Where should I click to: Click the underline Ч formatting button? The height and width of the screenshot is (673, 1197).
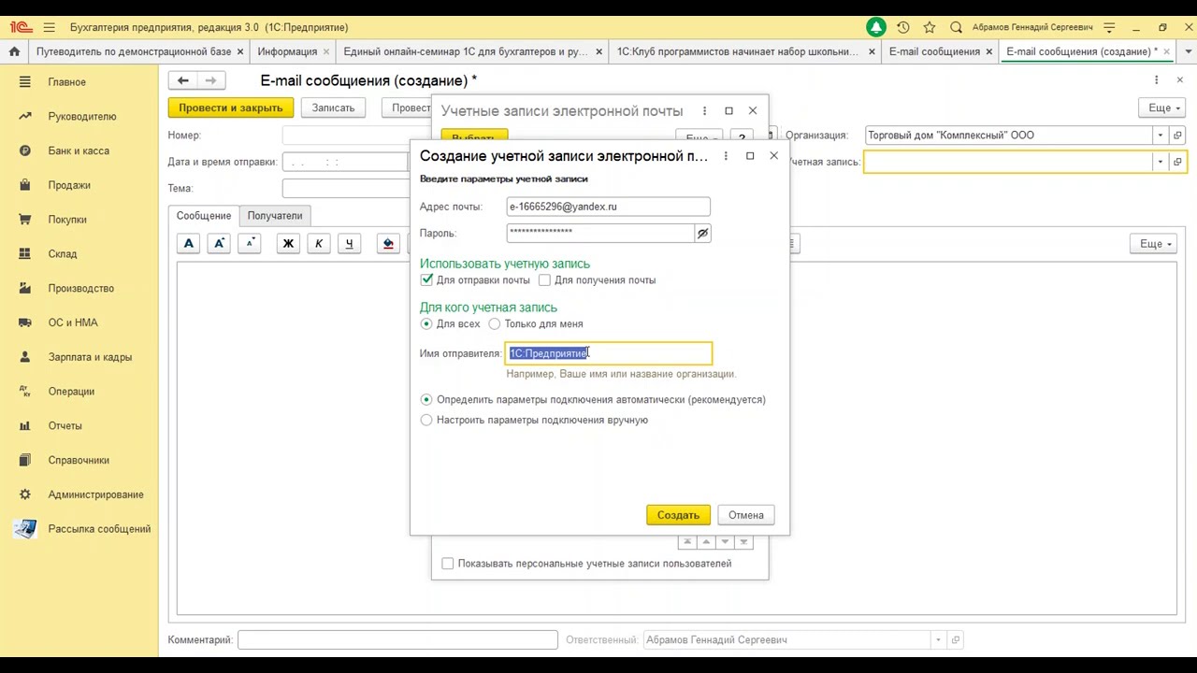click(x=349, y=244)
